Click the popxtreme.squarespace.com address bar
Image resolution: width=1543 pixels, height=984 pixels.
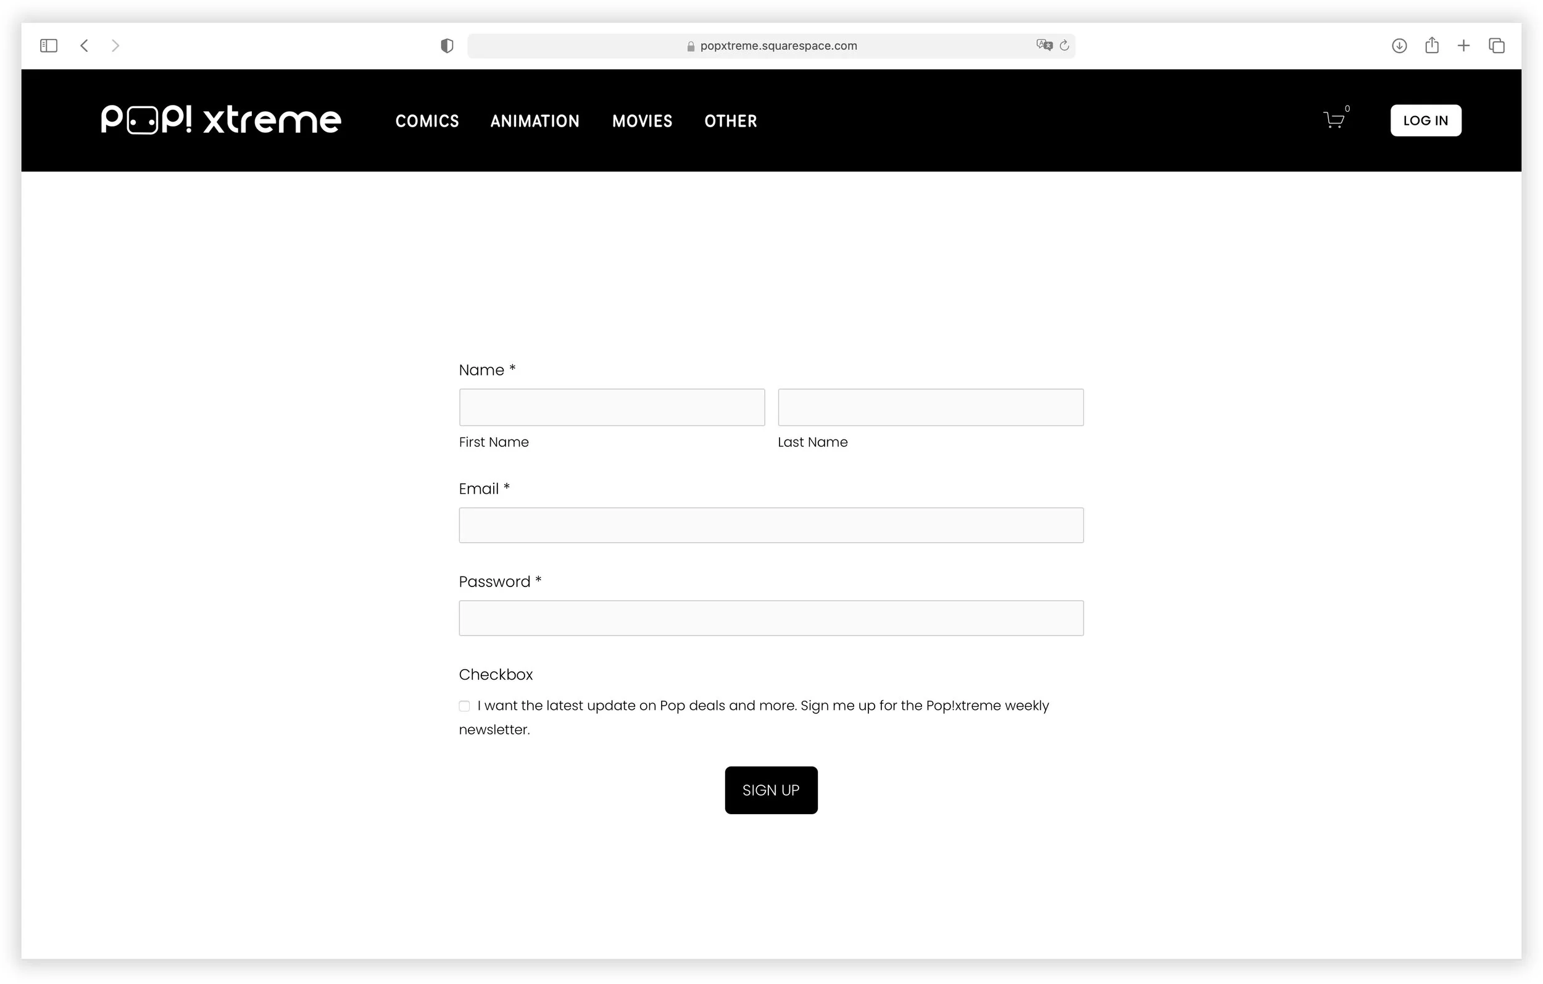771,46
